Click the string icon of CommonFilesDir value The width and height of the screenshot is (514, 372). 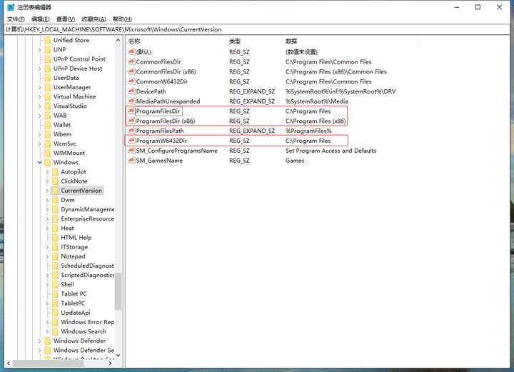[131, 61]
